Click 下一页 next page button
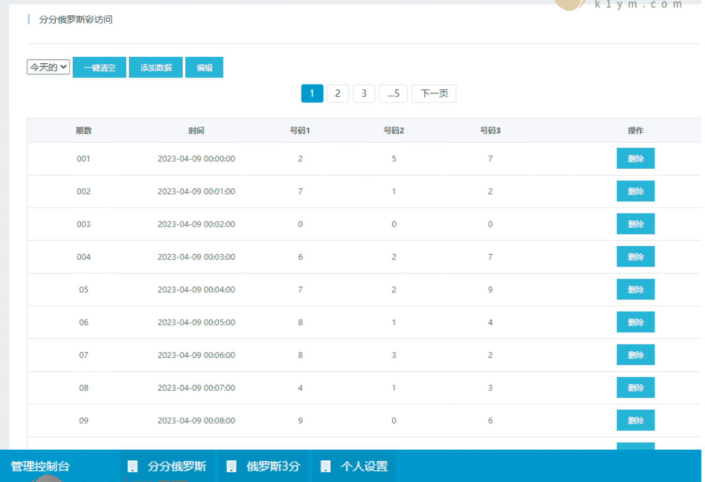 tap(434, 93)
